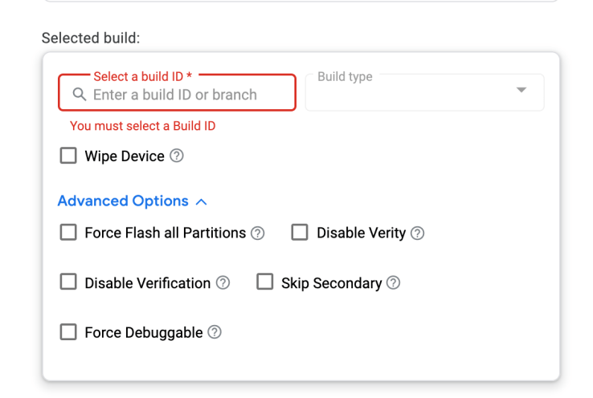The height and width of the screenshot is (398, 593).
Task: Collapse the Advanced Options section
Action: tap(123, 201)
